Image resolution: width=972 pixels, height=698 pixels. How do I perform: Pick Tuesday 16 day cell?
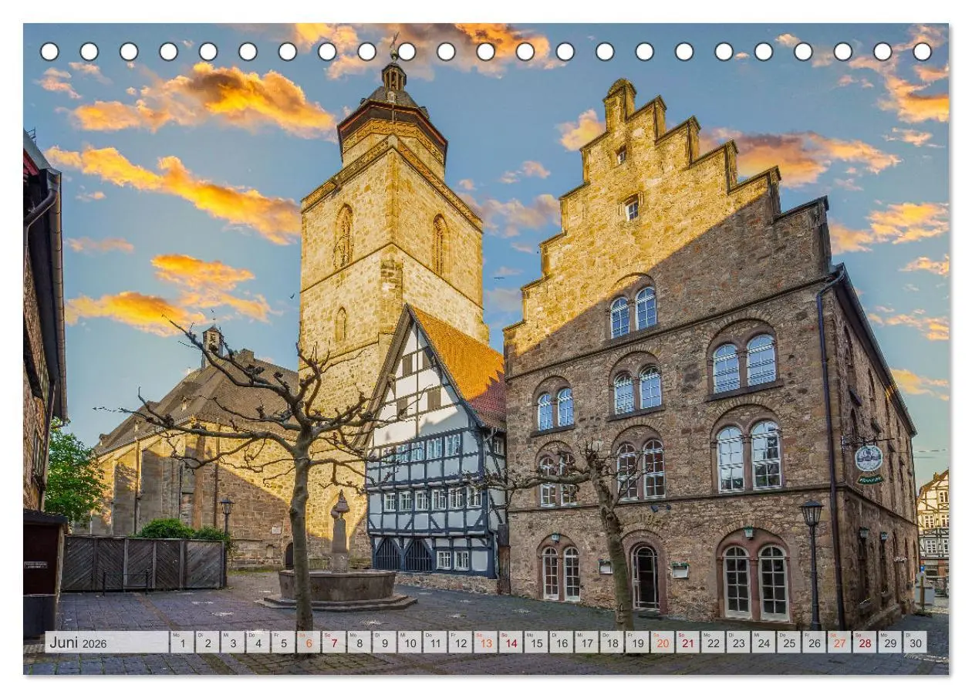tap(562, 642)
